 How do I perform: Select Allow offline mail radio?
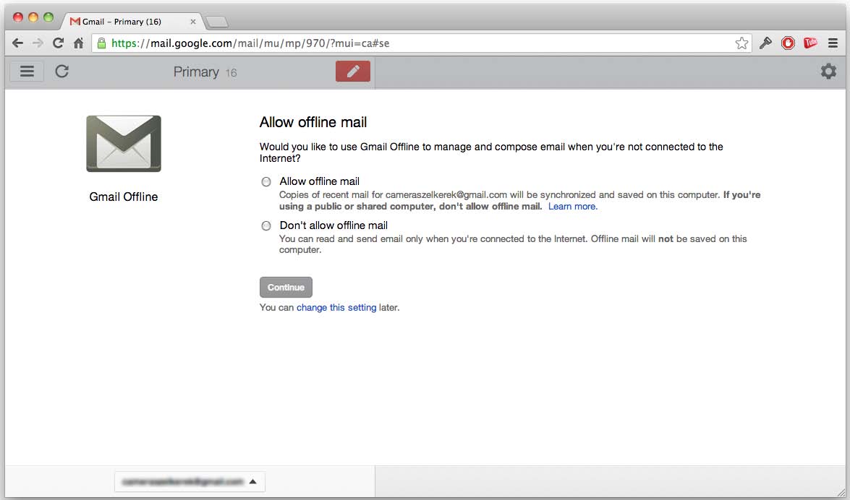(266, 182)
